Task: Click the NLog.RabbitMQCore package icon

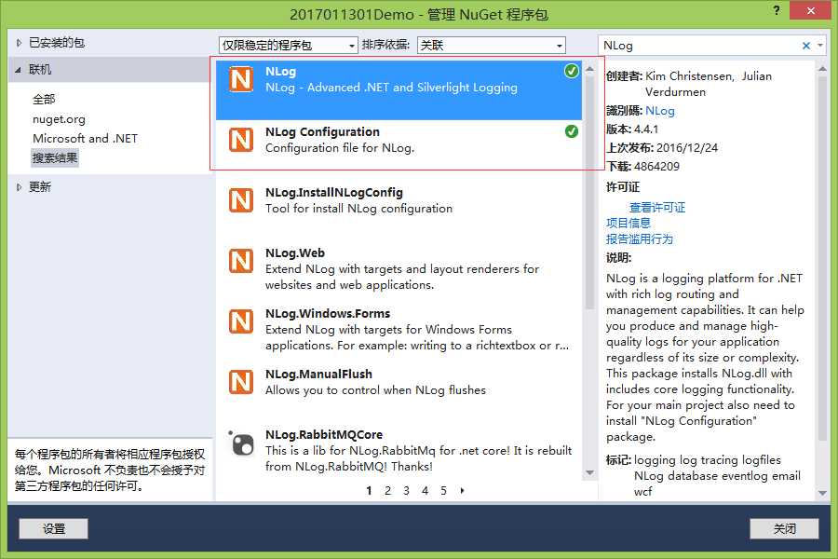Action: (241, 443)
